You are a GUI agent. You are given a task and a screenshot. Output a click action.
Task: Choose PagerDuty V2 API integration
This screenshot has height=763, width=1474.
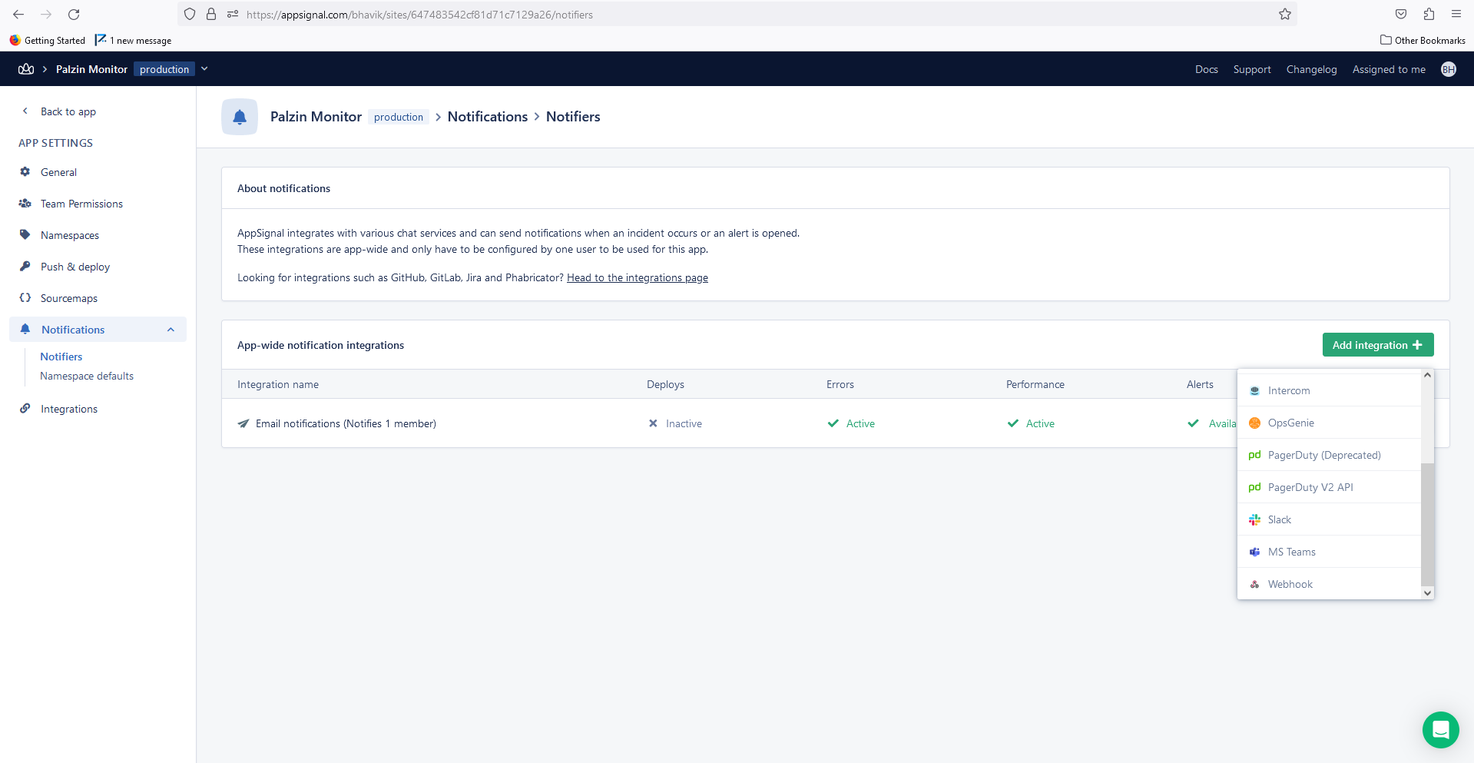tap(1329, 487)
